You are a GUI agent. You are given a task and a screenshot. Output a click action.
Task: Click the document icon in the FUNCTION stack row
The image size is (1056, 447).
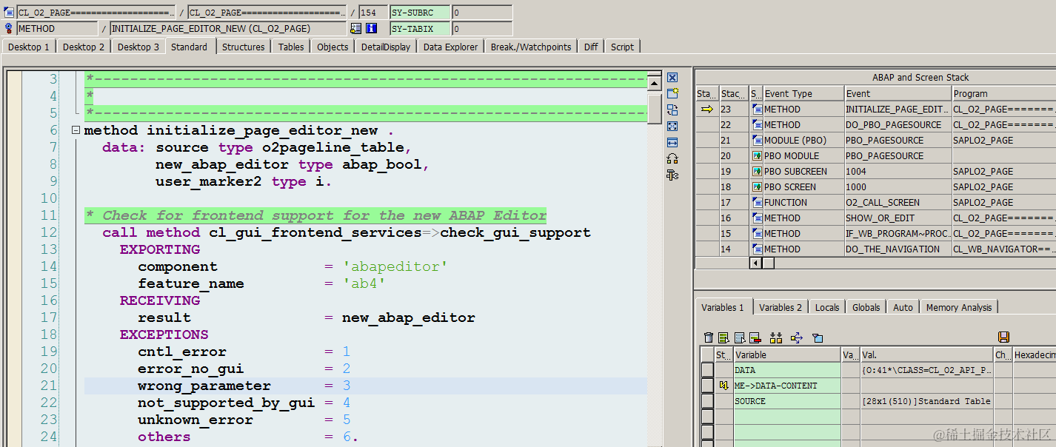click(756, 202)
